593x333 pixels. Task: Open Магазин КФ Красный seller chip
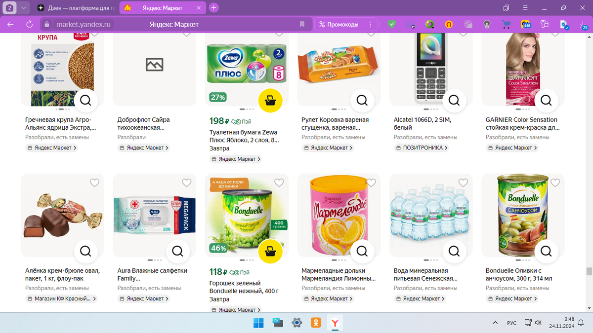62,298
